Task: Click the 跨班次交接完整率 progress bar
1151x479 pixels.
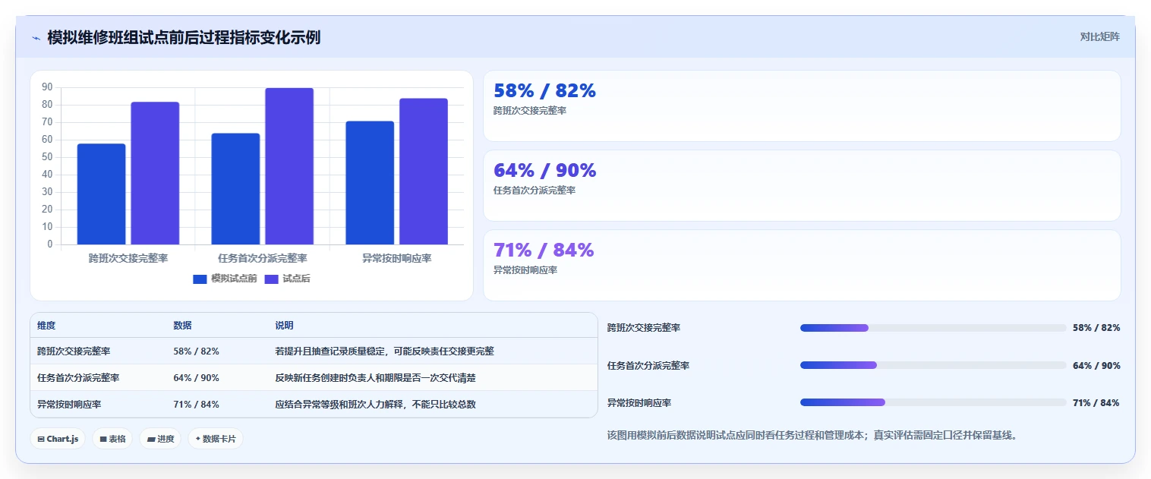Action: (x=933, y=328)
